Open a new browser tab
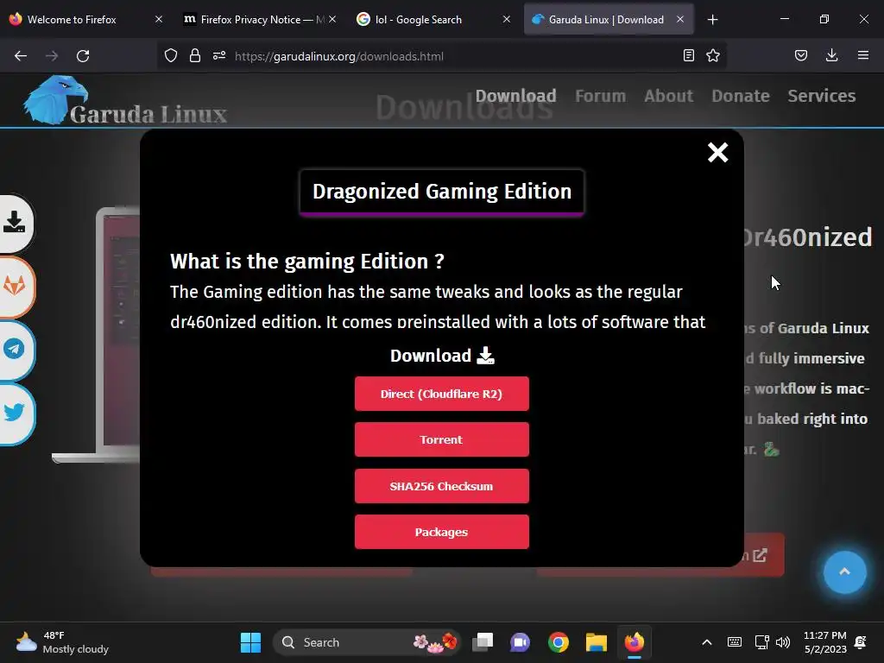Screen dimensions: 884x663 (712, 20)
